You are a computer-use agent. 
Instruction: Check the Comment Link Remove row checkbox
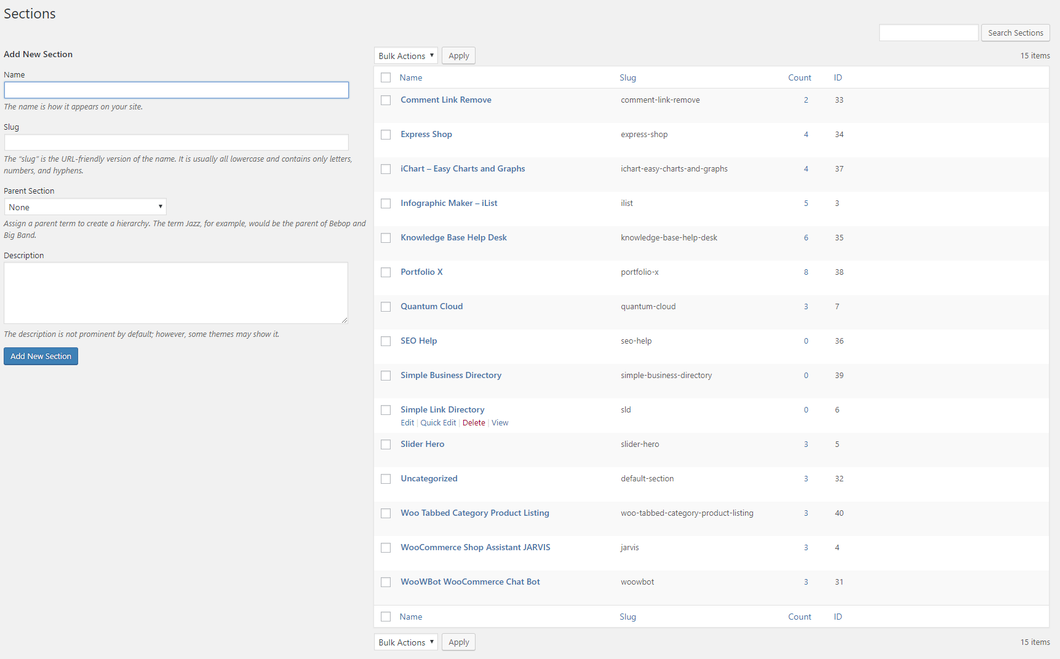point(386,100)
